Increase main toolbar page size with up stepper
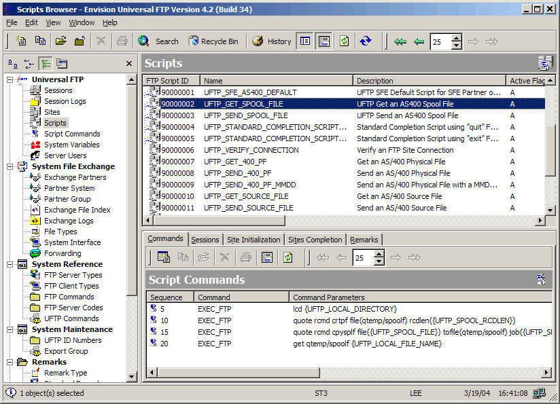Screen dimensions: 560x404 456,38
